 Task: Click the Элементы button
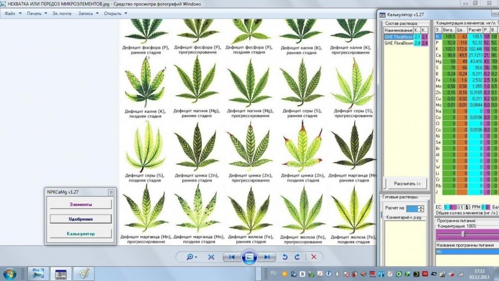81,205
